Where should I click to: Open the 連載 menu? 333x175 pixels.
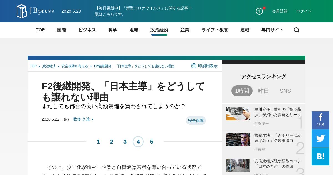[245, 30]
